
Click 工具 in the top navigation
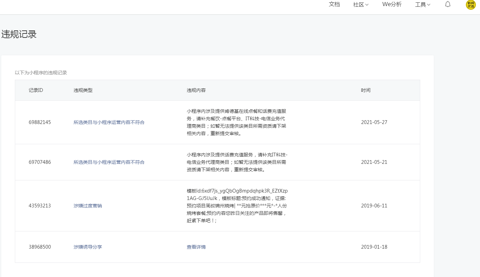tap(421, 5)
